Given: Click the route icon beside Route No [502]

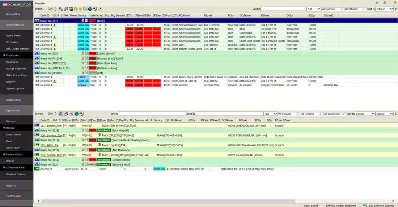Looking at the screenshot, I should [x=37, y=53].
